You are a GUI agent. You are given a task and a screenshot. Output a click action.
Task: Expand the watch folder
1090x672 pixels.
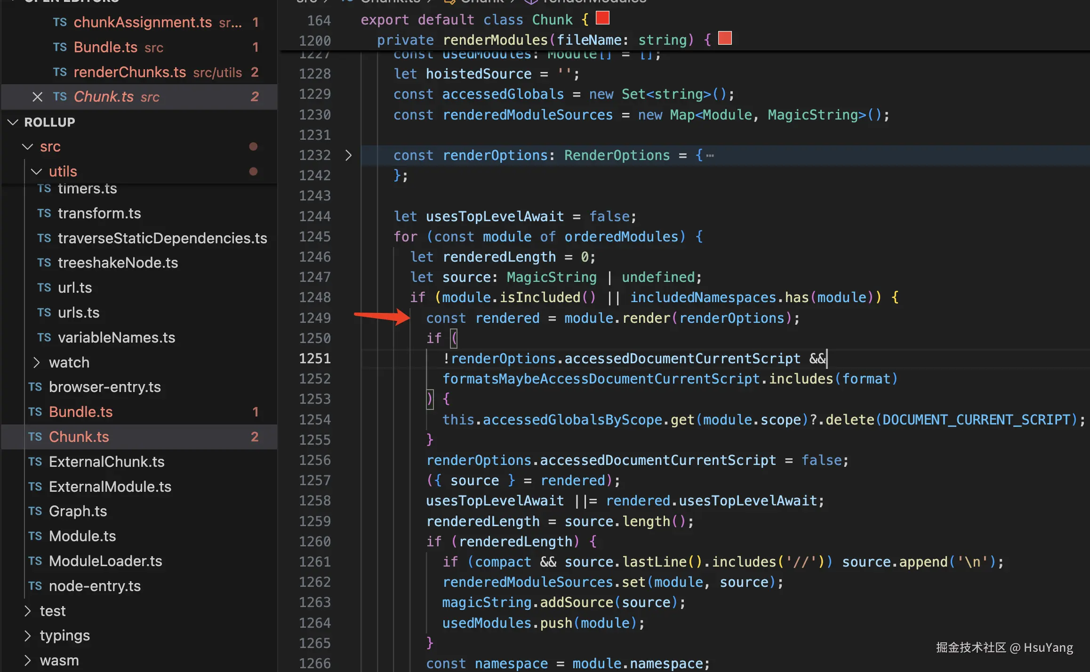coord(37,362)
